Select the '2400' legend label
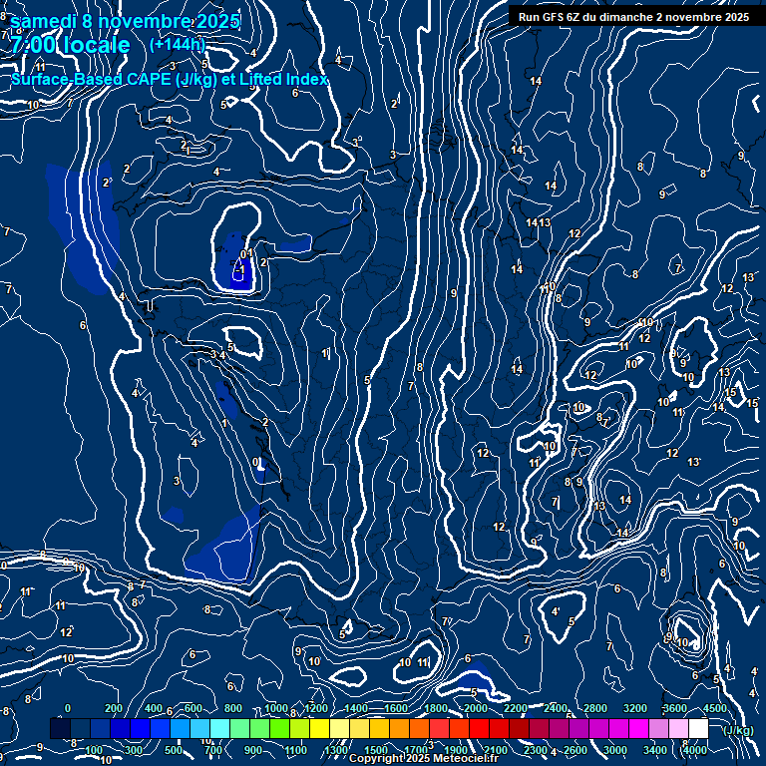Screen dimensions: 766x766 point(556,708)
